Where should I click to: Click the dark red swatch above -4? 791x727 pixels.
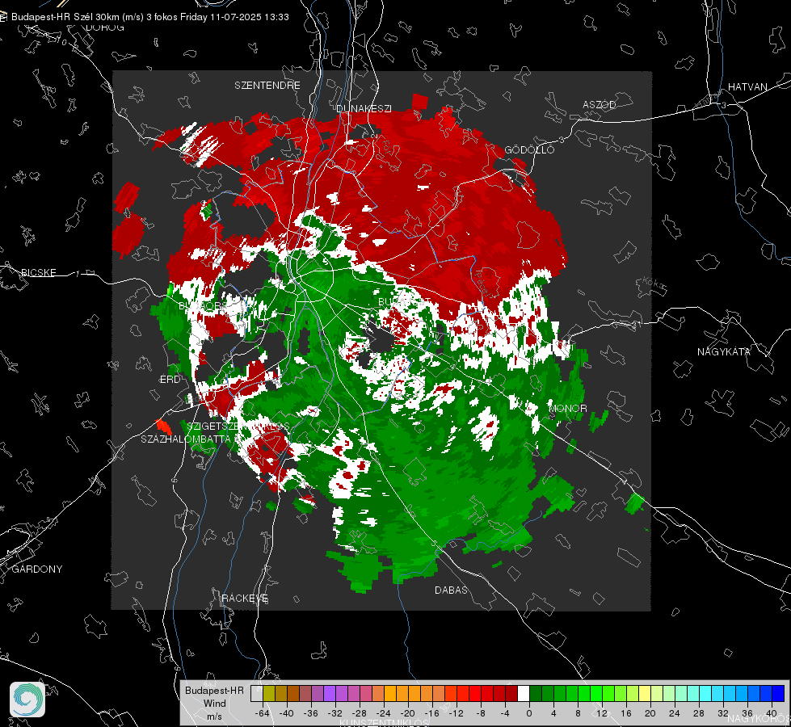coord(511,694)
